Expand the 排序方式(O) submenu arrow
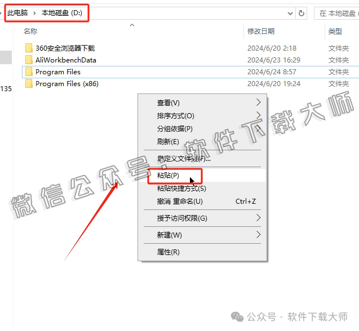This screenshot has width=359, height=331. (x=259, y=115)
